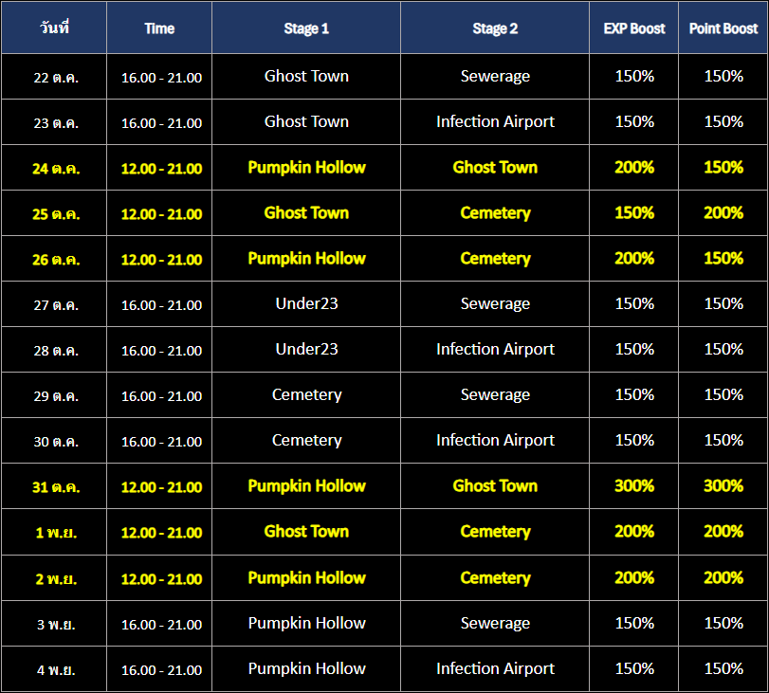Screen dimensions: 769x693
Task: Click the time cell for 28 ต.ค.
Action: coord(161,350)
